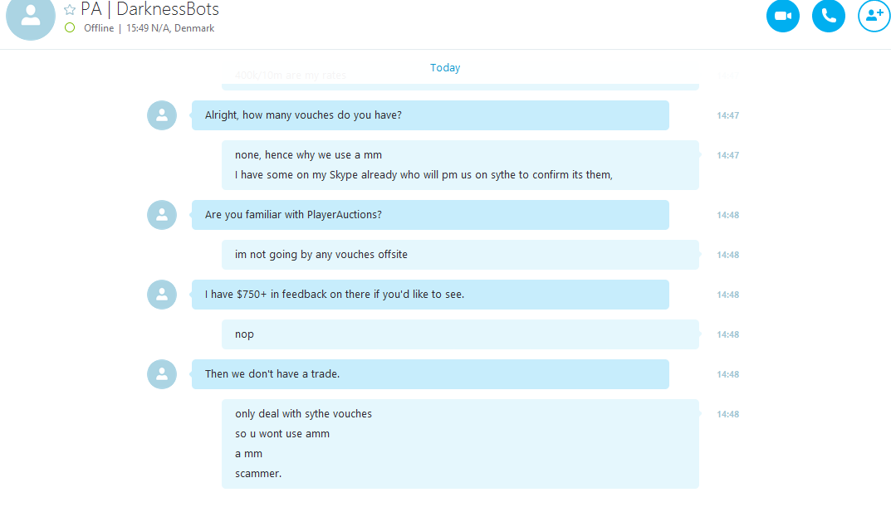This screenshot has width=891, height=512.
Task: Click the 'none, hence why we use a mm' message
Action: (x=309, y=155)
